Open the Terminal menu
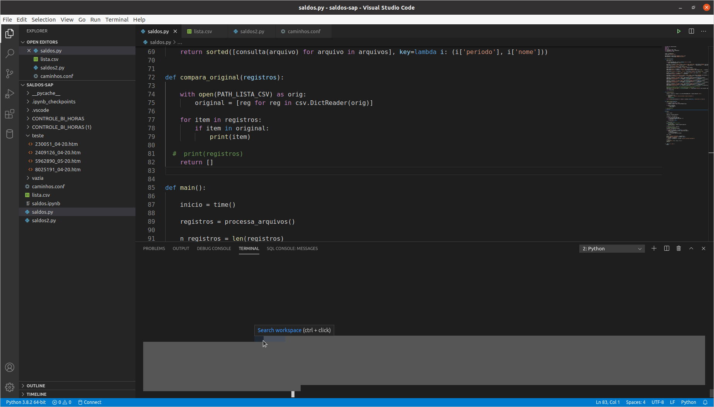This screenshot has height=407, width=714. pyautogui.click(x=117, y=19)
